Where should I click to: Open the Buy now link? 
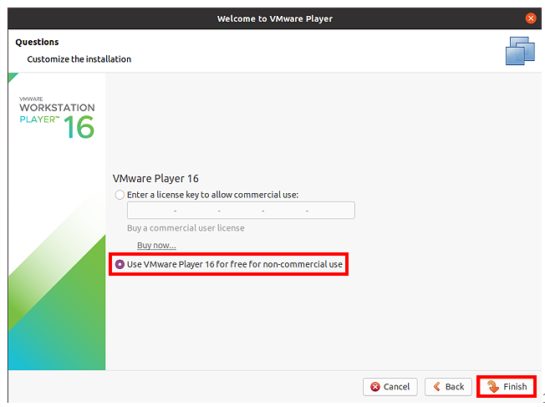(156, 246)
